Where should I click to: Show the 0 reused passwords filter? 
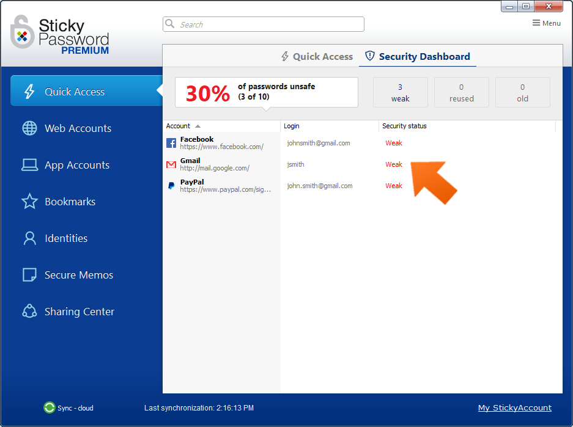pos(462,92)
